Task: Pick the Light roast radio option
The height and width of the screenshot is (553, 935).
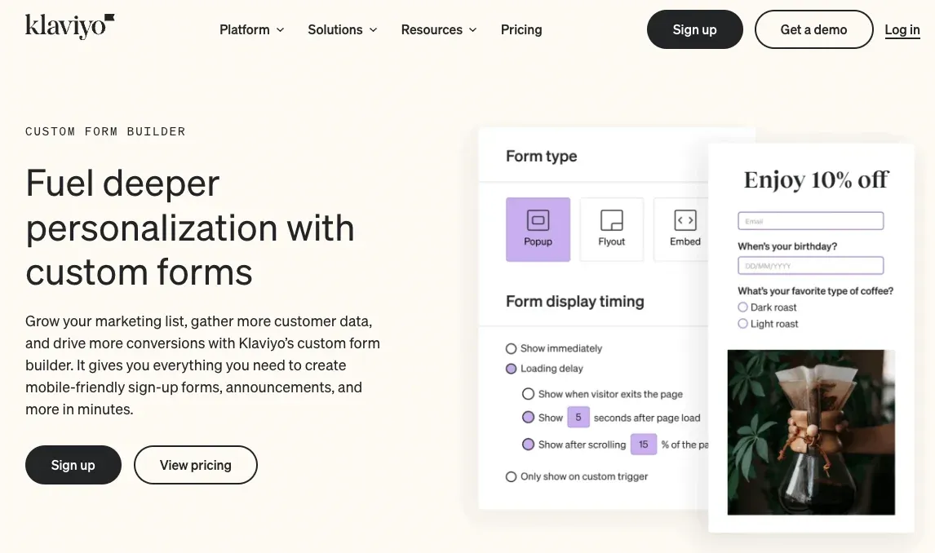Action: pos(742,324)
